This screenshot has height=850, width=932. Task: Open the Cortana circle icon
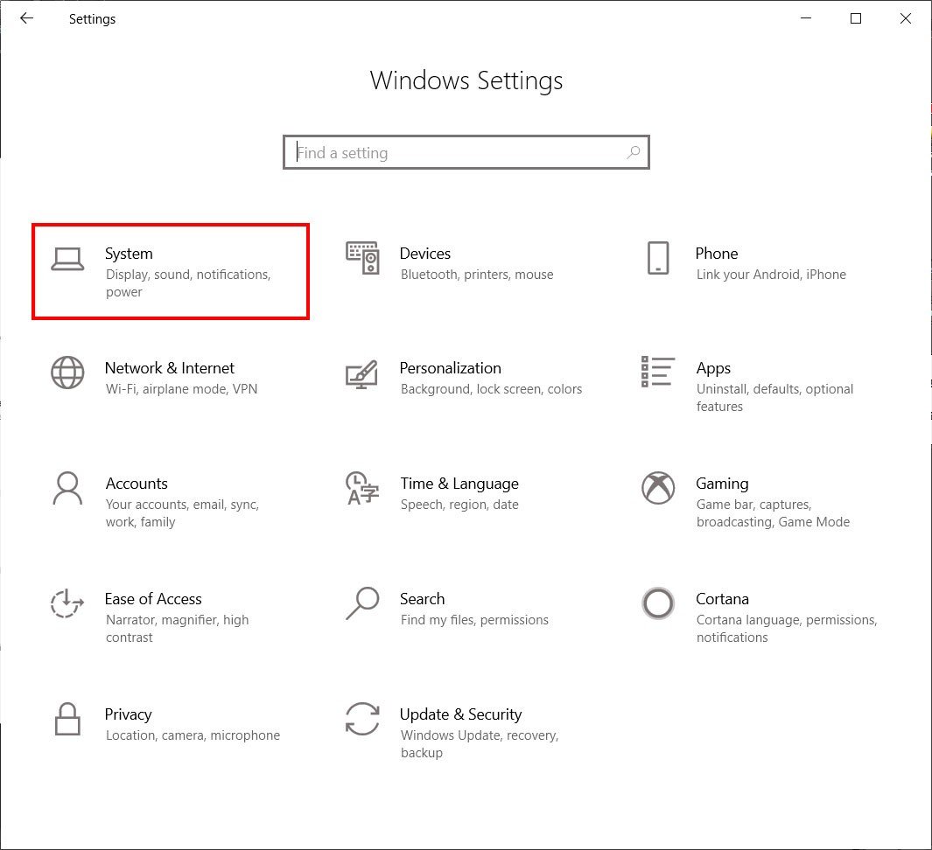coord(658,603)
